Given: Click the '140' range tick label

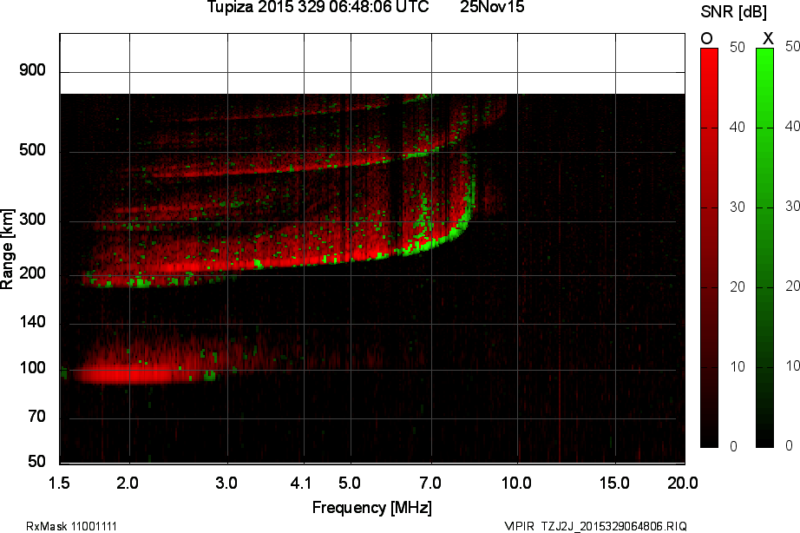Looking at the screenshot, I should 32,322.
